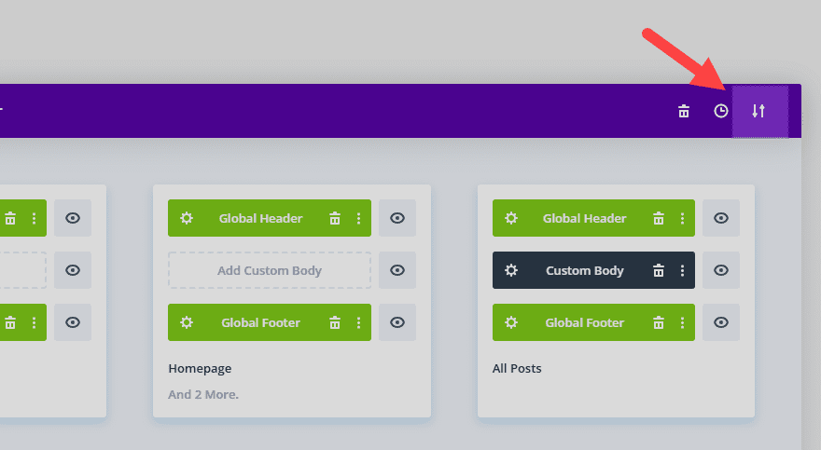This screenshot has width=821, height=450.
Task: Delete Custom Body in All Posts template
Action: pos(659,270)
